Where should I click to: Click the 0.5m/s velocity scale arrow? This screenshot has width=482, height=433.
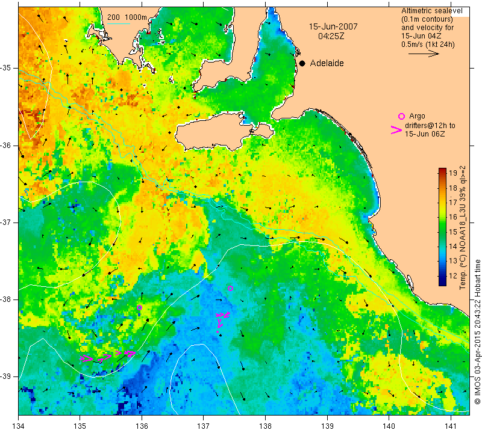pyautogui.click(x=424, y=54)
